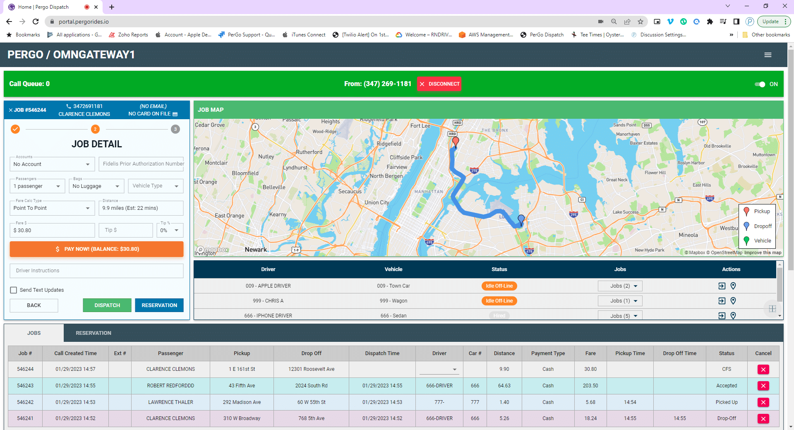Click the phone icon next to 3472691181
The width and height of the screenshot is (794, 430).
[x=67, y=106]
